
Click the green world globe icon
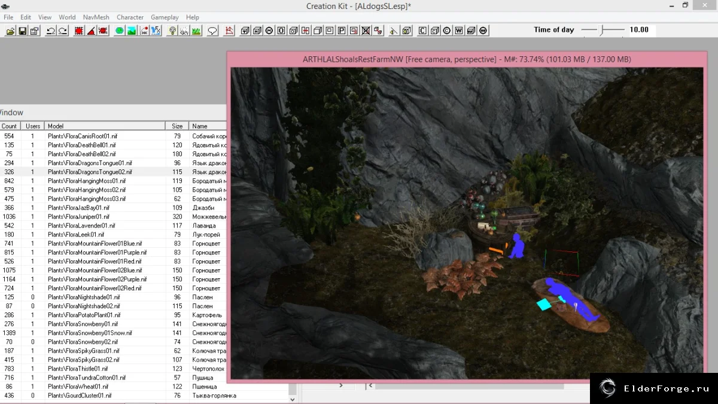pos(119,31)
